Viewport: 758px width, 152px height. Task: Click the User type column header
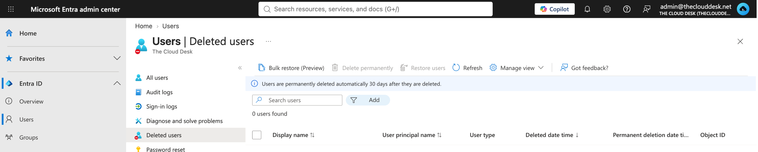click(482, 135)
